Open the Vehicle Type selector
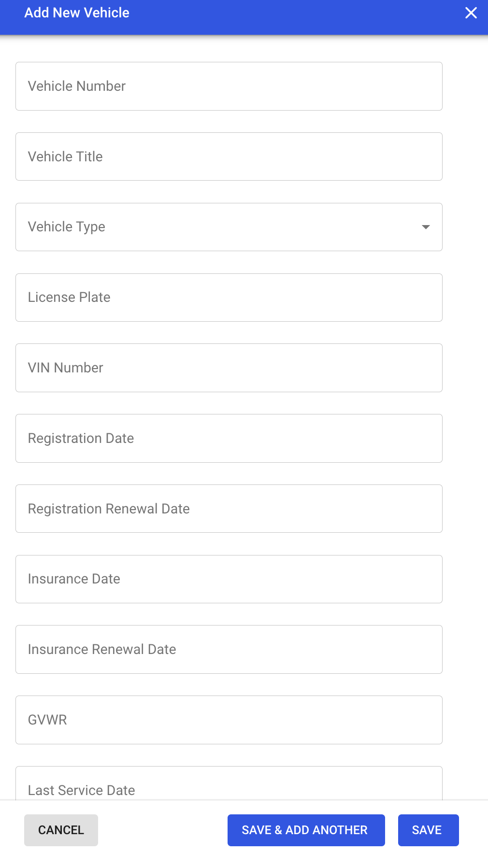 [229, 227]
